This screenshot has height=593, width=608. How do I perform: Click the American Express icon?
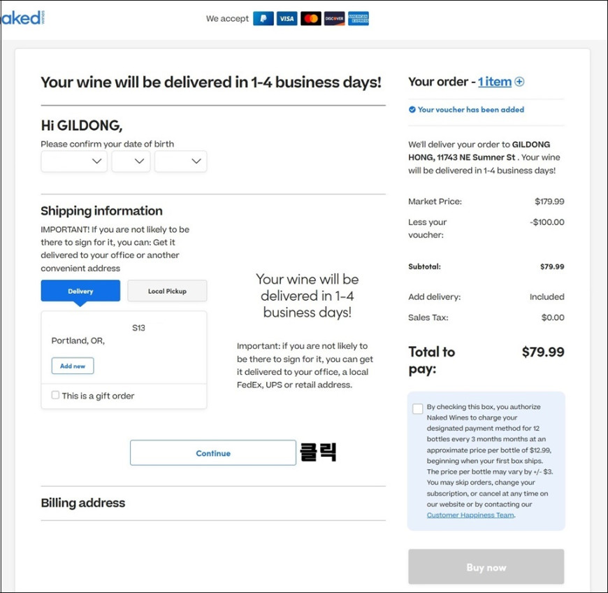click(x=359, y=18)
